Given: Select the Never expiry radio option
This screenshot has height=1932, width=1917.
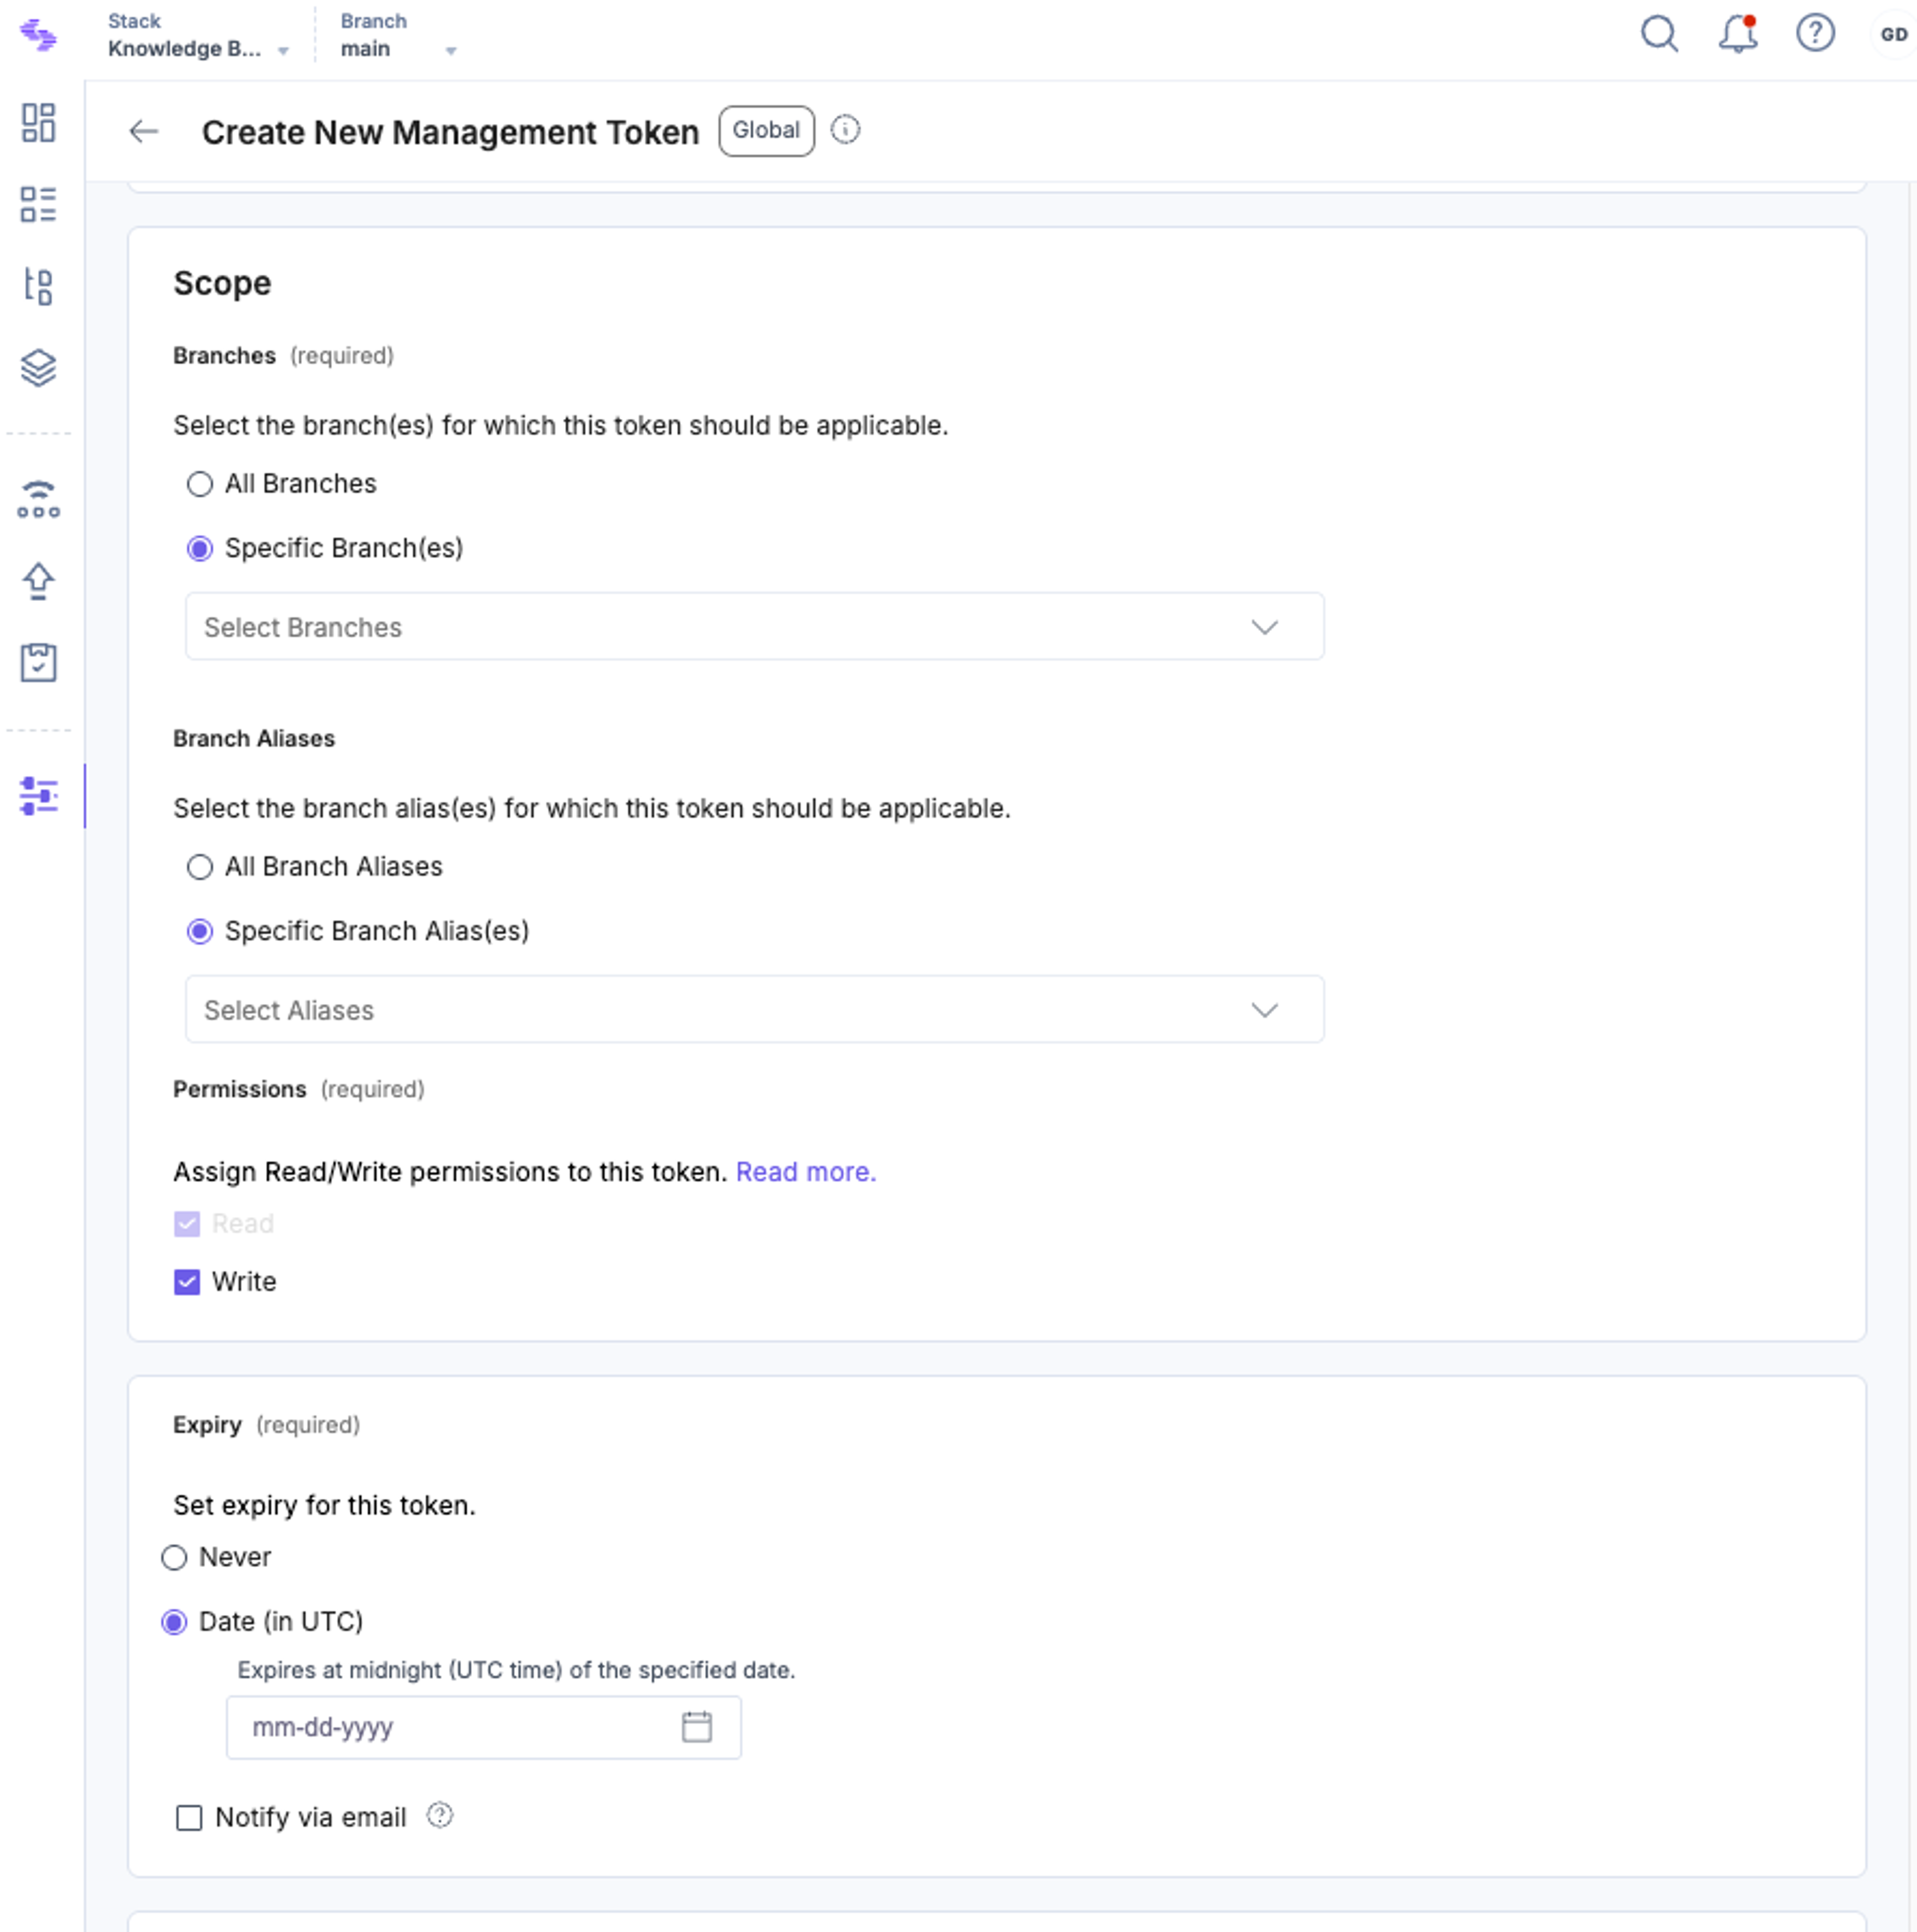Looking at the screenshot, I should (x=174, y=1558).
